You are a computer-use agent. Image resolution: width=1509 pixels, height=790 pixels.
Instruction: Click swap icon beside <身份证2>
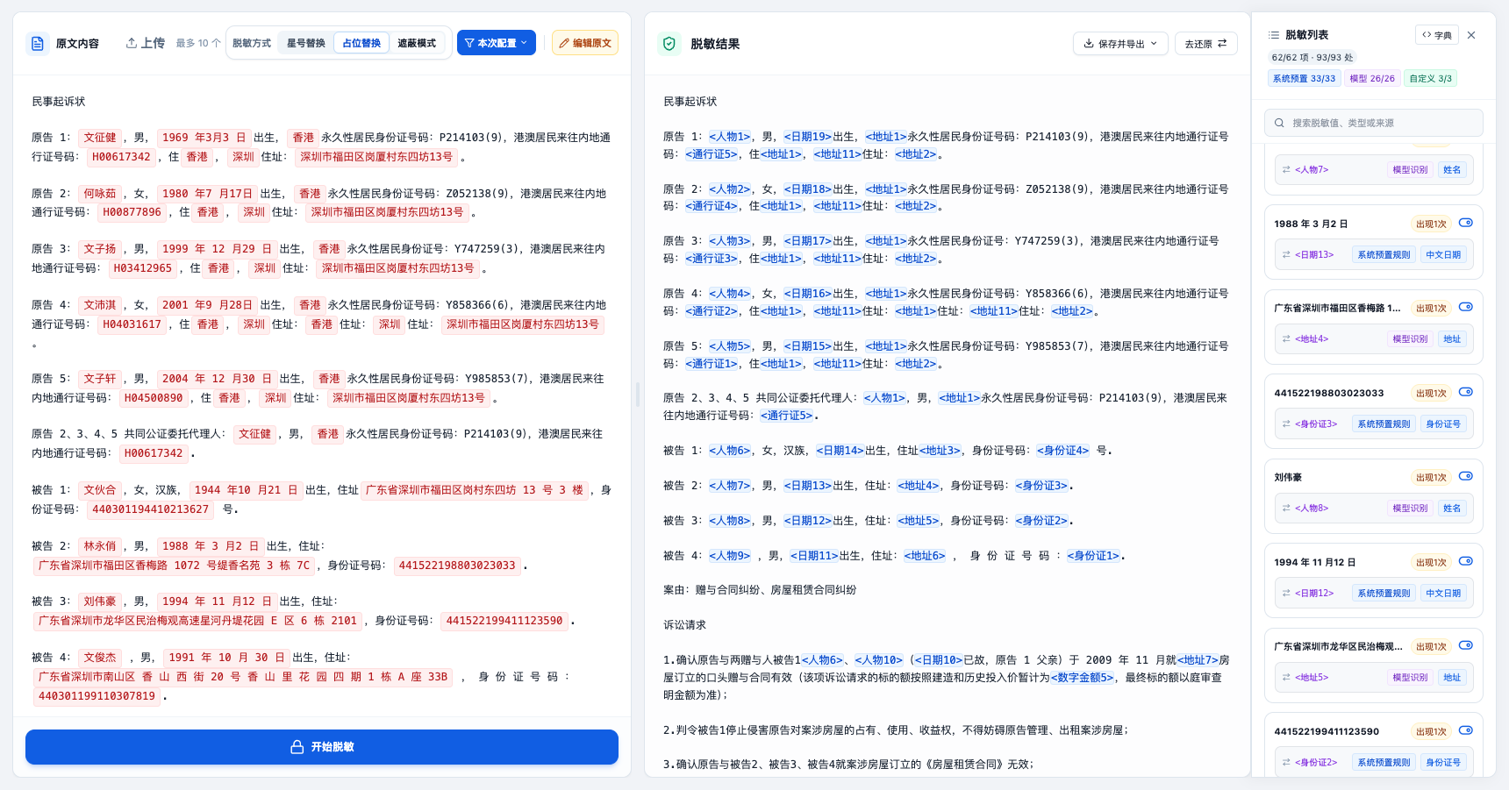pyautogui.click(x=1286, y=763)
